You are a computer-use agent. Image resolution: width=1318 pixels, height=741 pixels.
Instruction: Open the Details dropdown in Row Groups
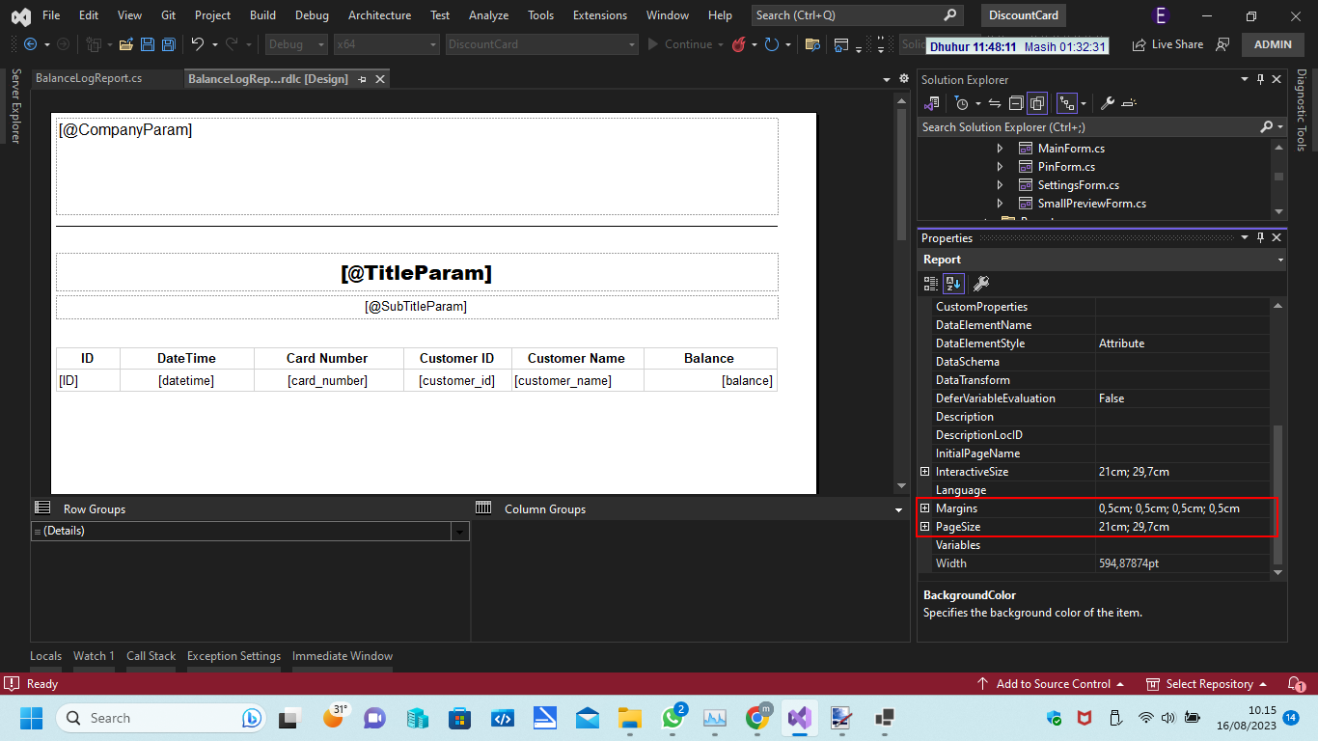[460, 531]
